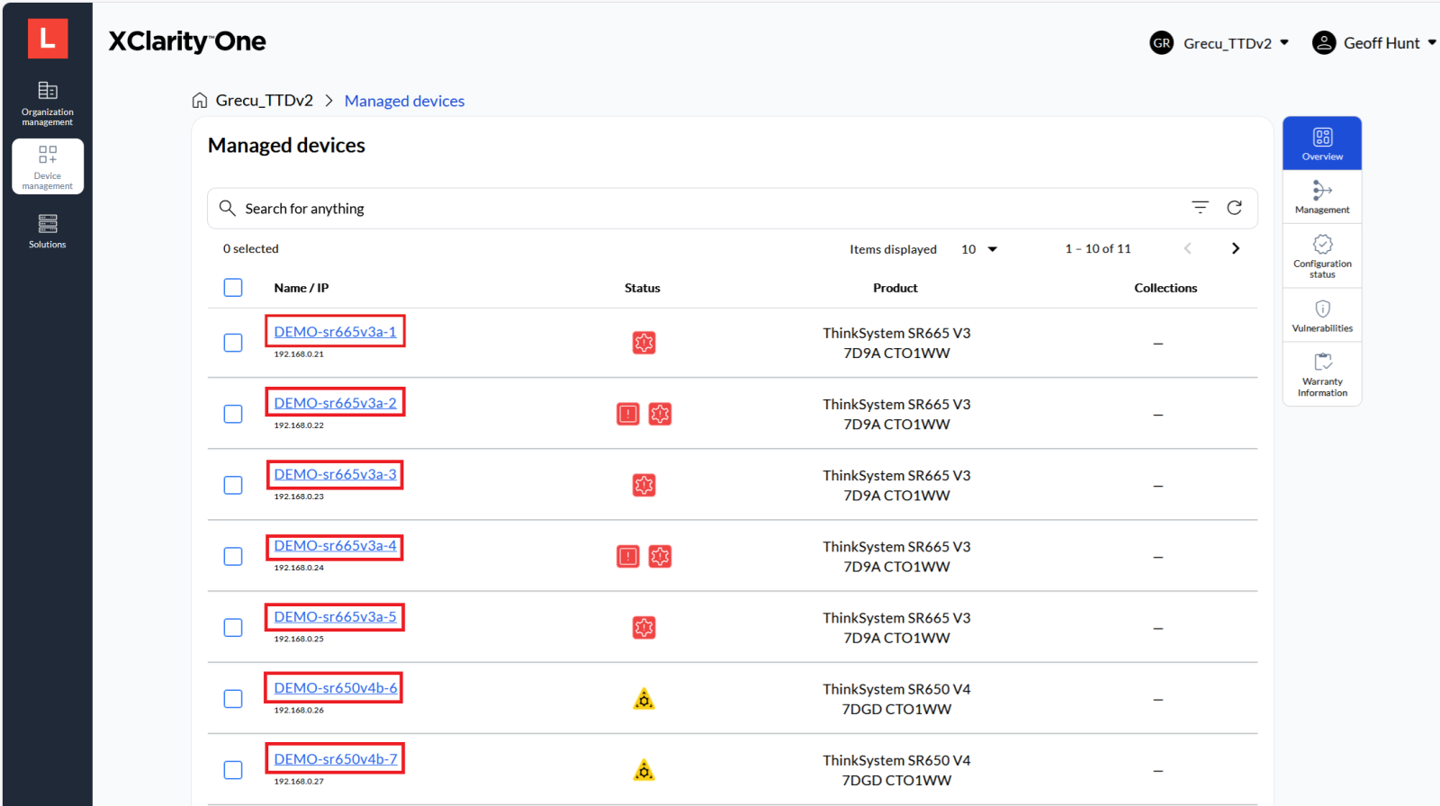Click the '0 selected' label
Image resolution: width=1440 pixels, height=806 pixels.
coord(251,248)
